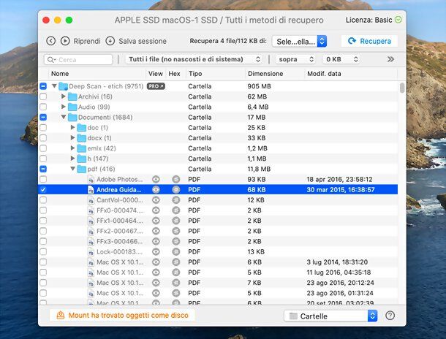Click the Mount ha trovato oggetti come disco button
Screen dimensions: 446x339
(x=122, y=315)
